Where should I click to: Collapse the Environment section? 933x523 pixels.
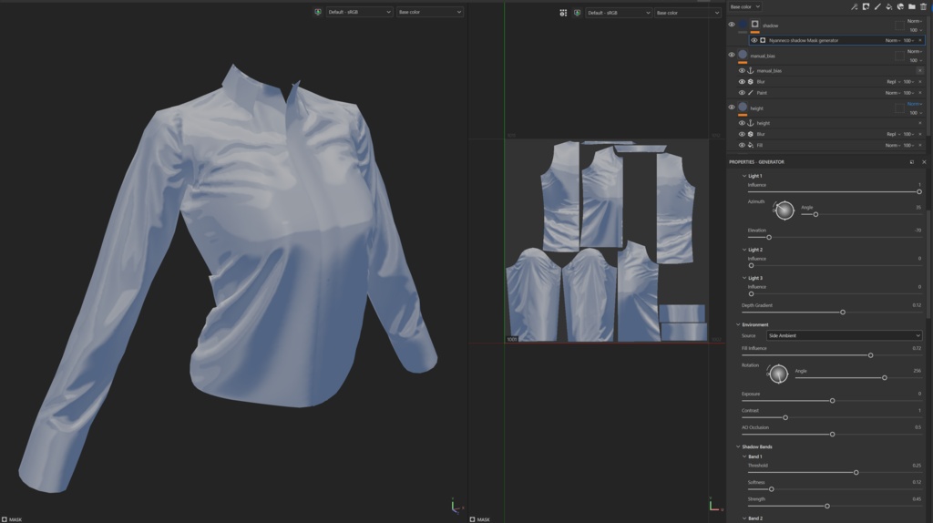(x=738, y=325)
